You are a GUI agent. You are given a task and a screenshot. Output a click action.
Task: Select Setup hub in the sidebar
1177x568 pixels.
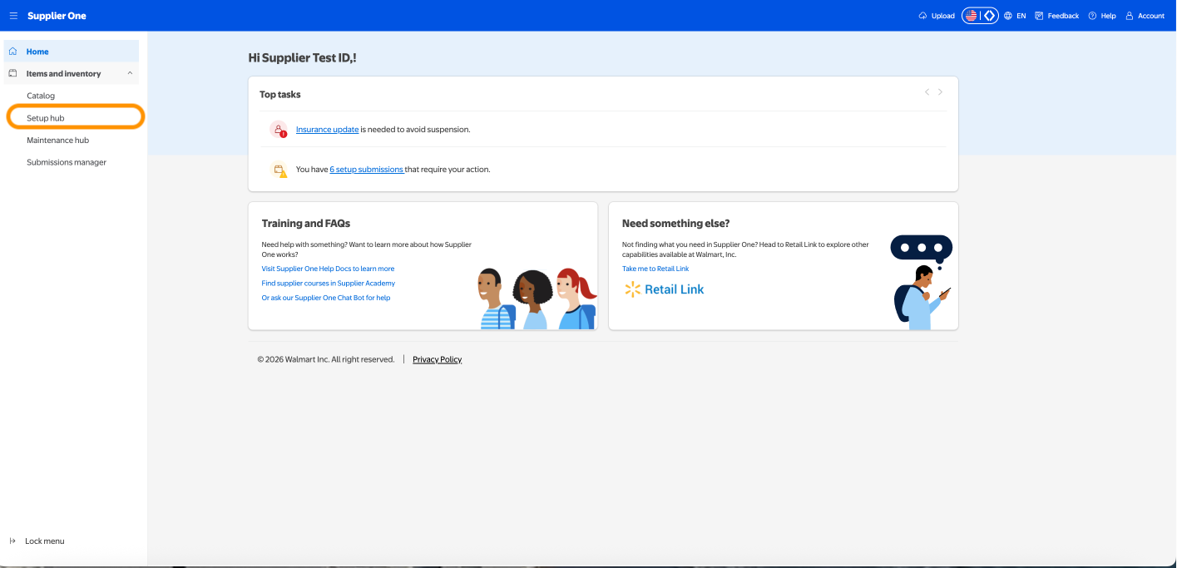pyautogui.click(x=76, y=118)
